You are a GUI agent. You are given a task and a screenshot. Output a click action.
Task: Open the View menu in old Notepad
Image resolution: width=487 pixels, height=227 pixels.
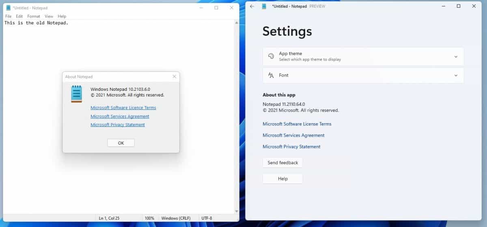(x=49, y=16)
